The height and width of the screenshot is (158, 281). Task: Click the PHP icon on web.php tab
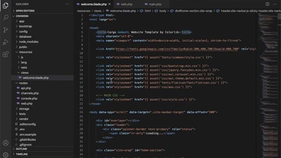coord(118,4)
